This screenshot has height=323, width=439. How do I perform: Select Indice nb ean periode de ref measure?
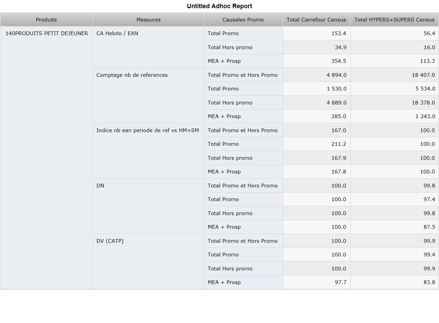[x=148, y=151]
